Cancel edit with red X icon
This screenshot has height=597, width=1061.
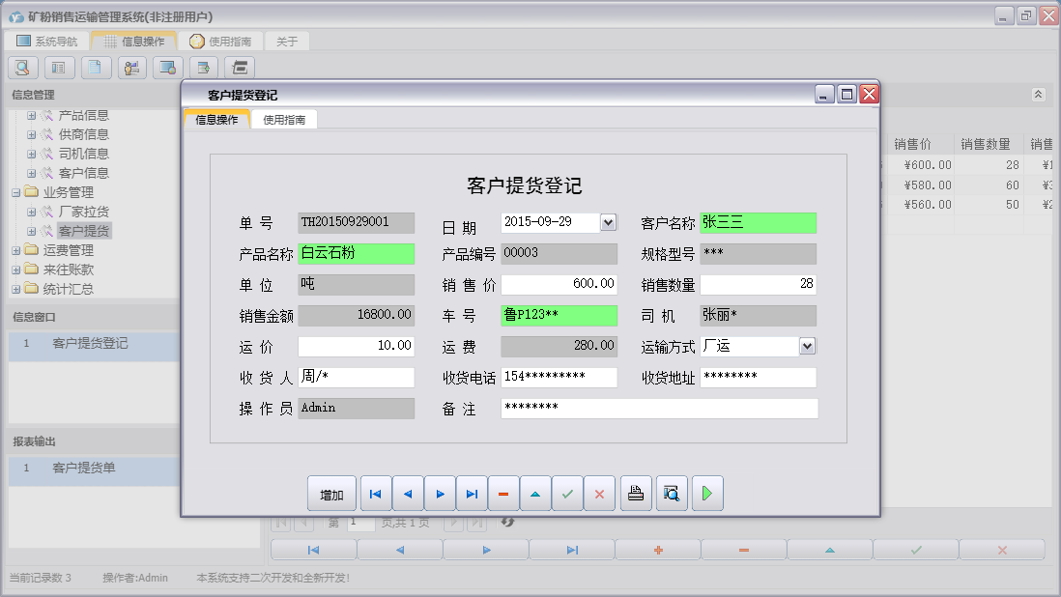click(599, 494)
